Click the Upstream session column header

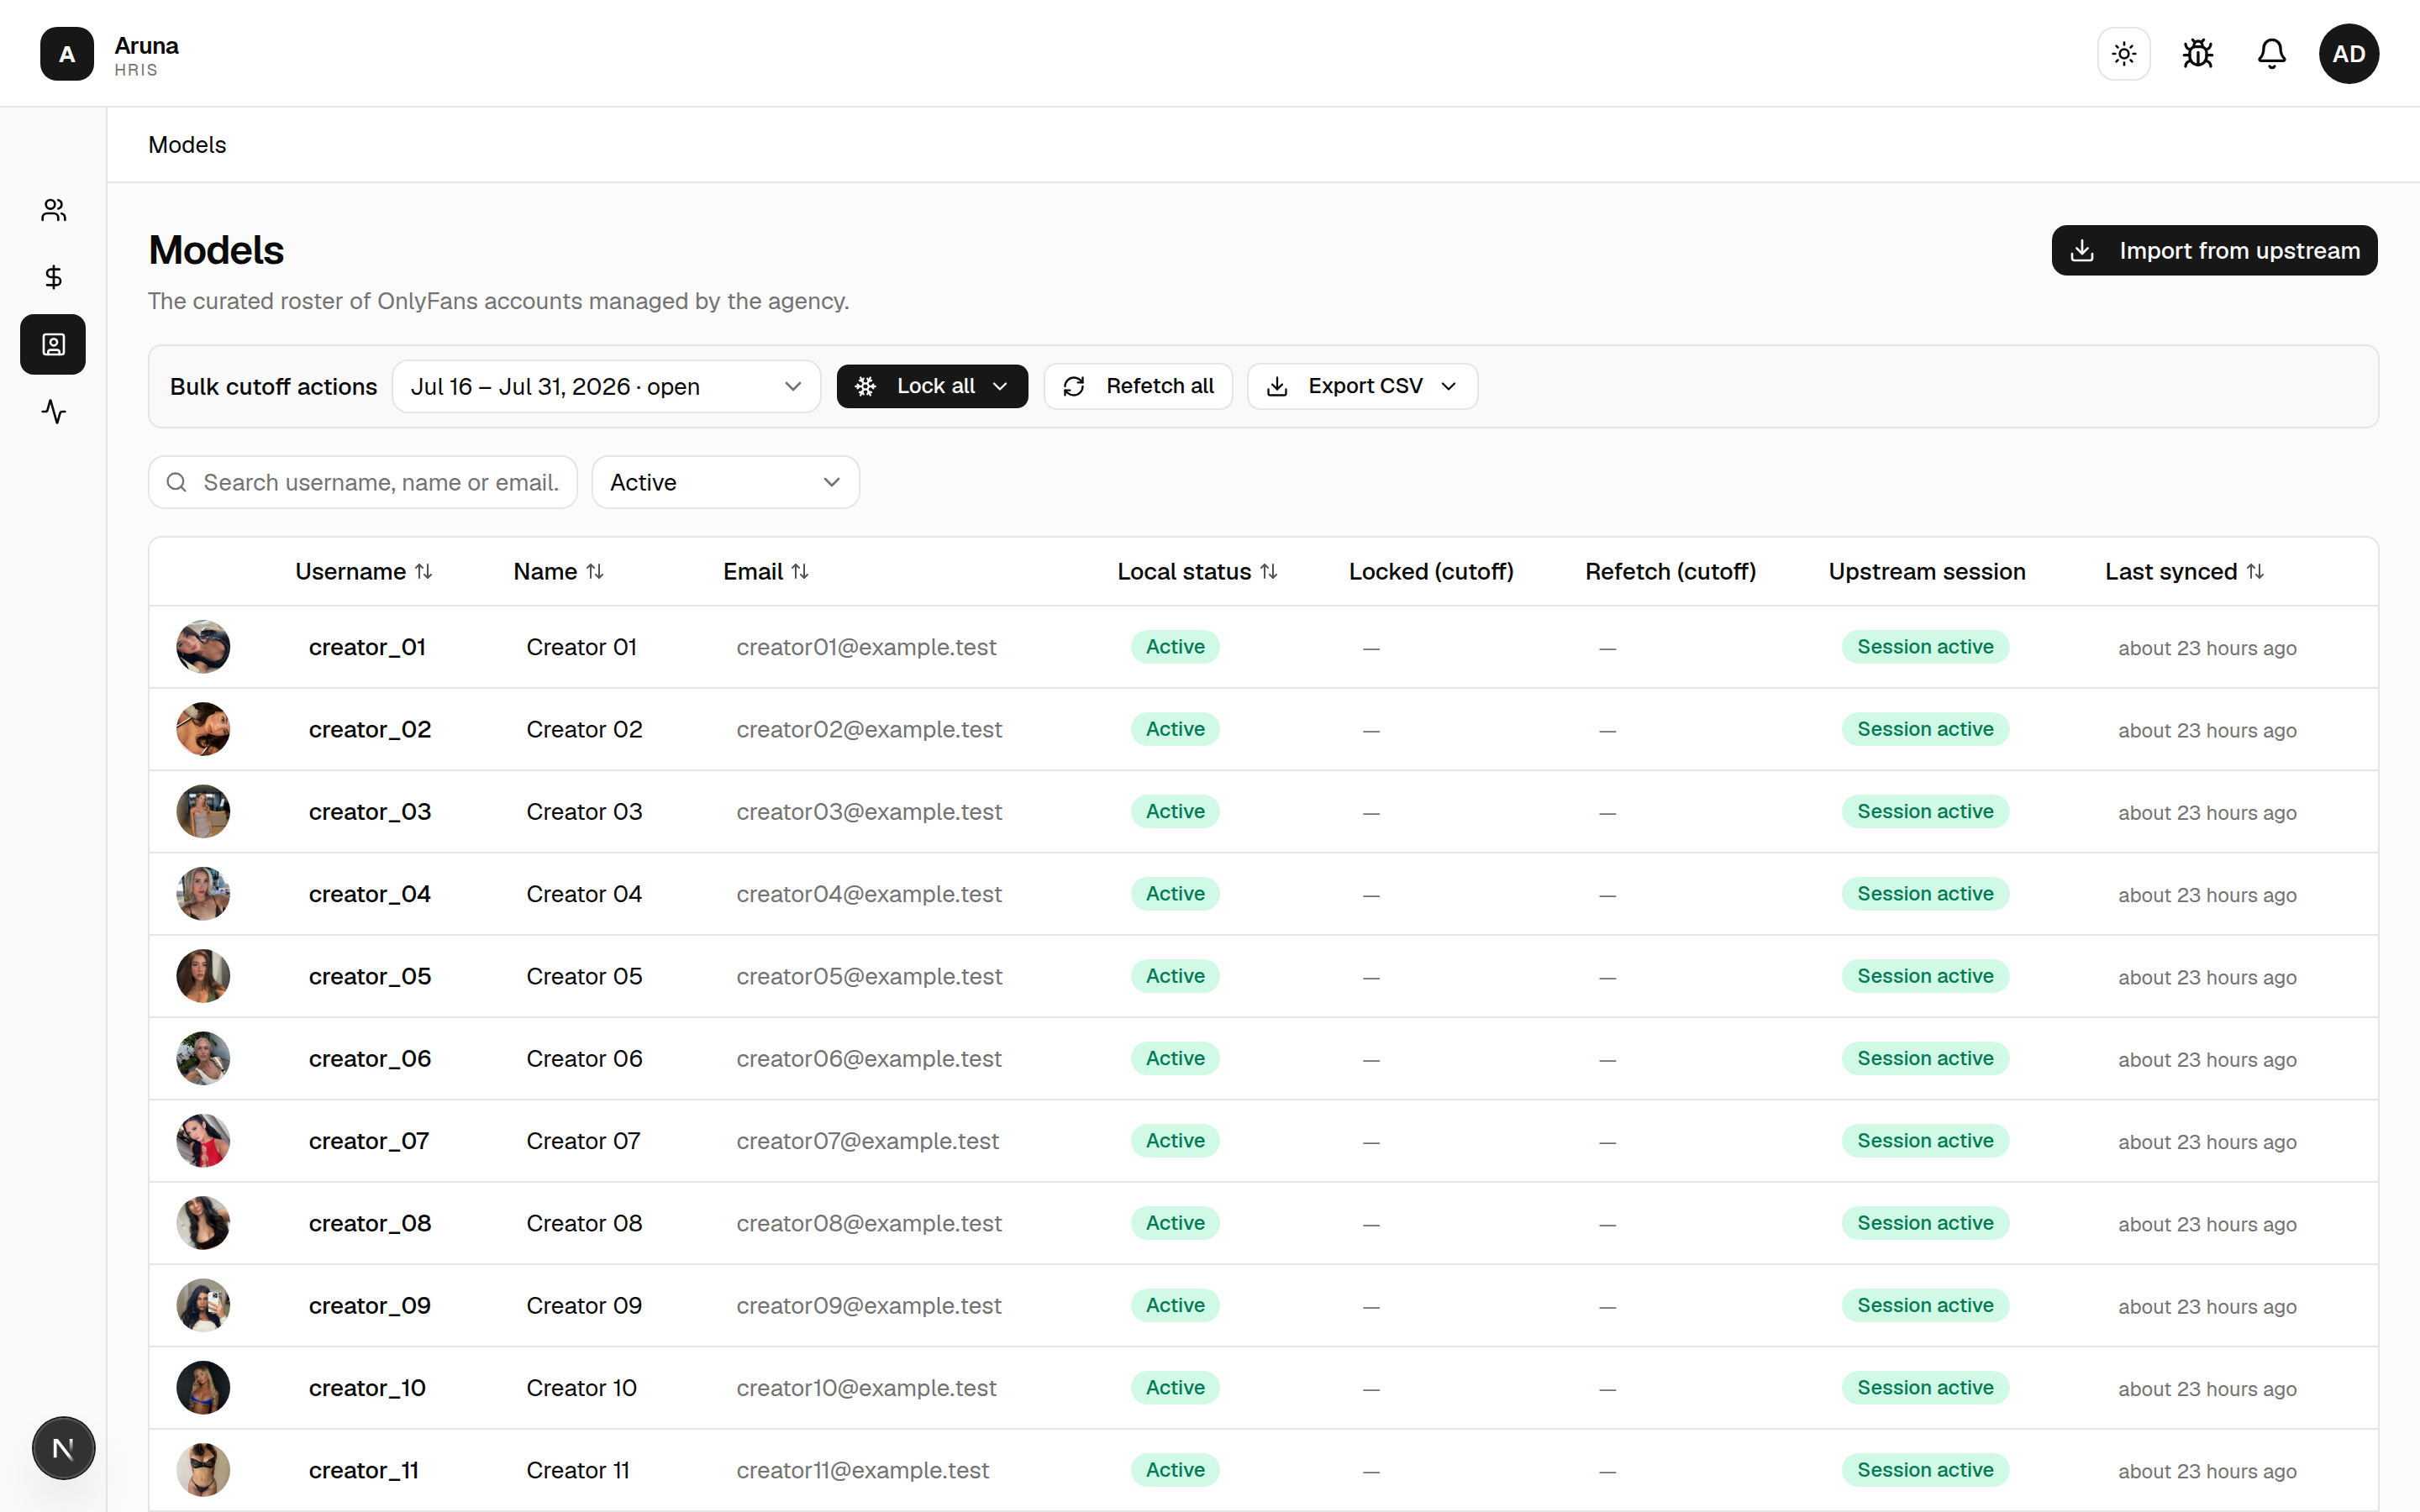click(x=1927, y=571)
